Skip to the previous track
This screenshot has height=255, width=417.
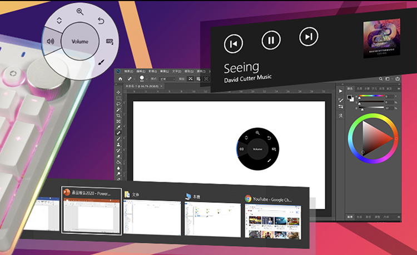[233, 43]
